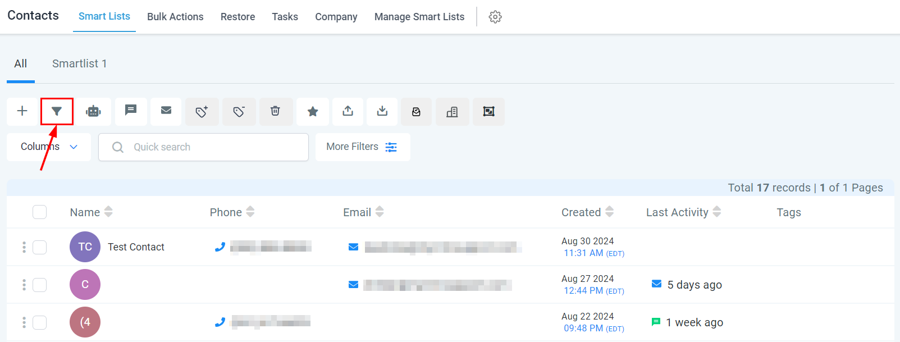Click the send email envelope icon
The height and width of the screenshot is (342, 900).
(166, 111)
